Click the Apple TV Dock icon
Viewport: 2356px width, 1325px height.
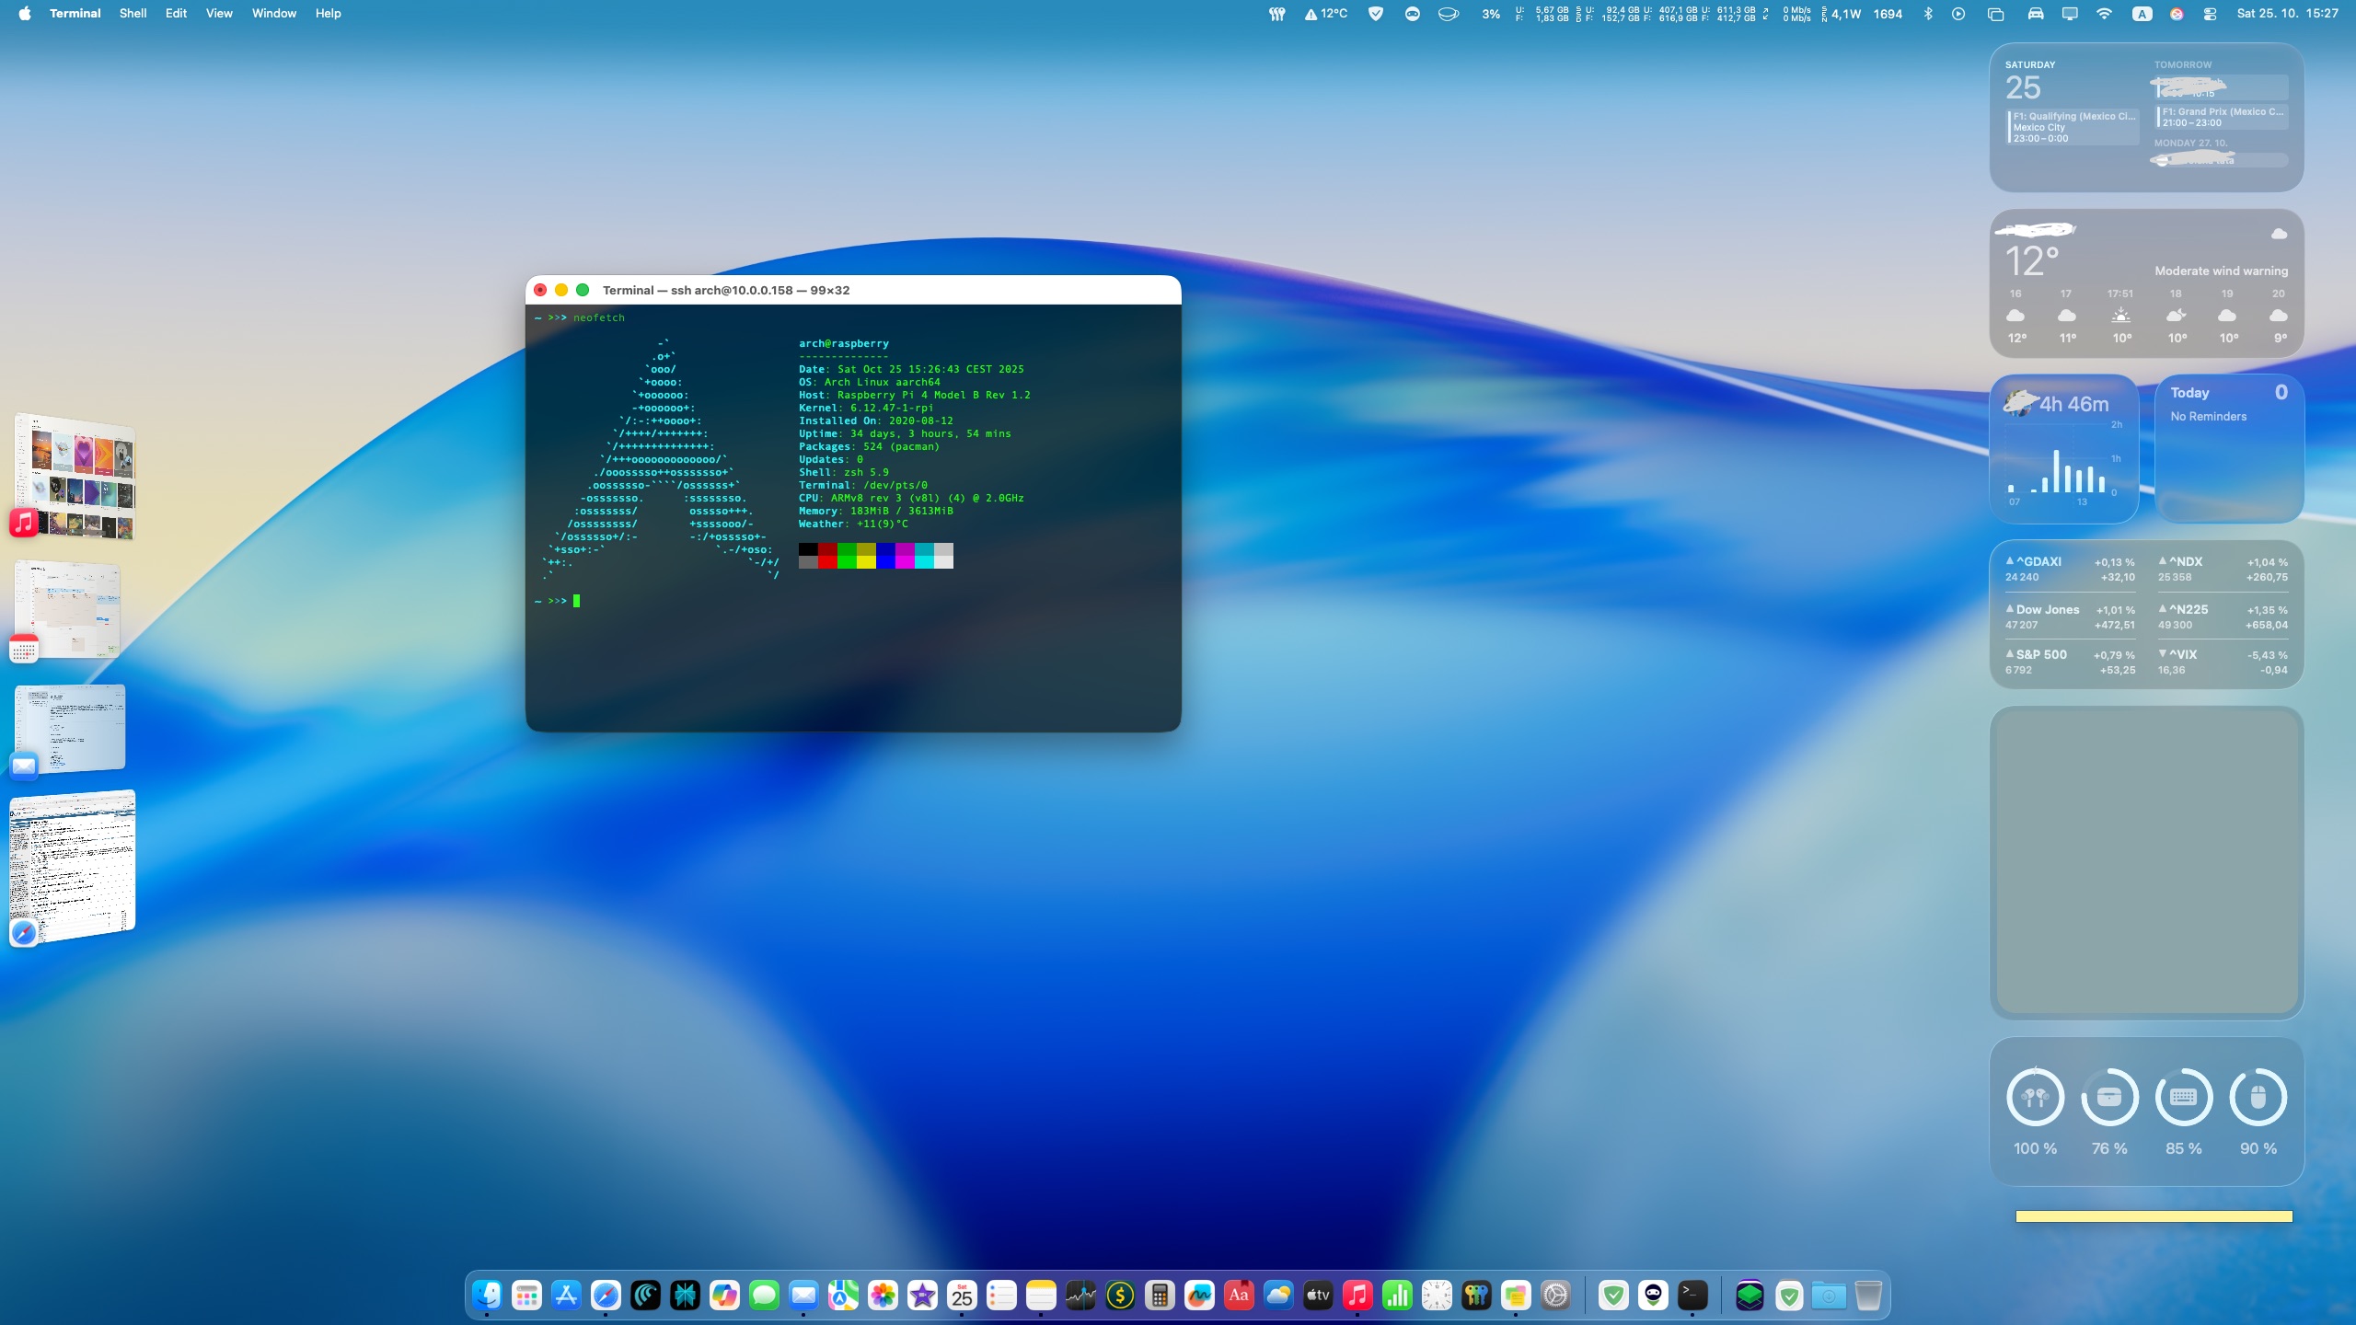[1318, 1296]
